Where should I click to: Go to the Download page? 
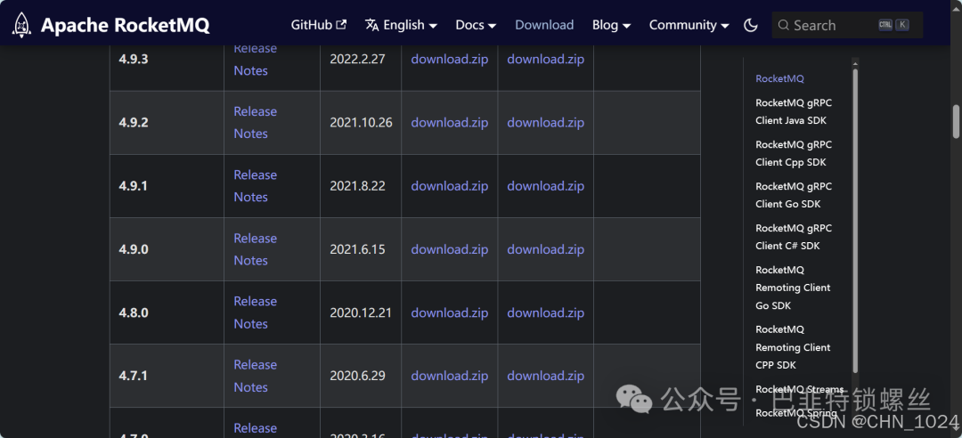click(x=544, y=25)
